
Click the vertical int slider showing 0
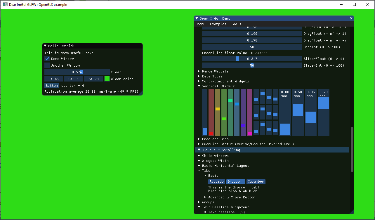[x=205, y=112]
